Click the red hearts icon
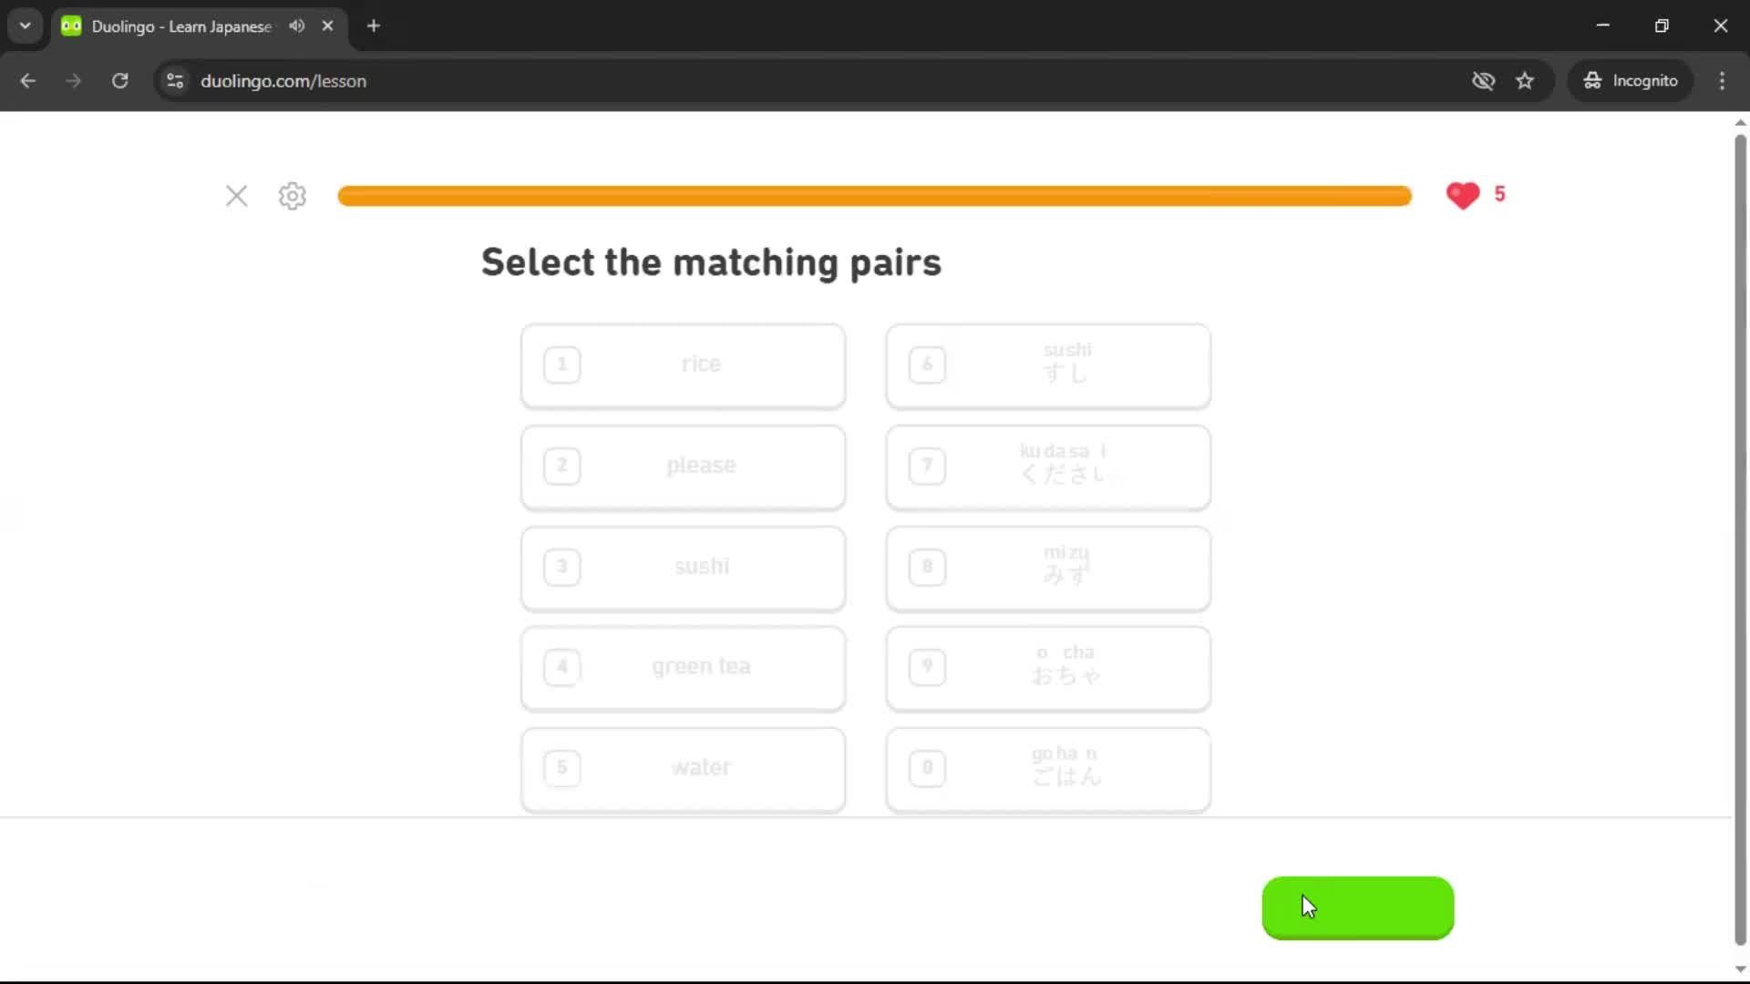 click(1463, 195)
